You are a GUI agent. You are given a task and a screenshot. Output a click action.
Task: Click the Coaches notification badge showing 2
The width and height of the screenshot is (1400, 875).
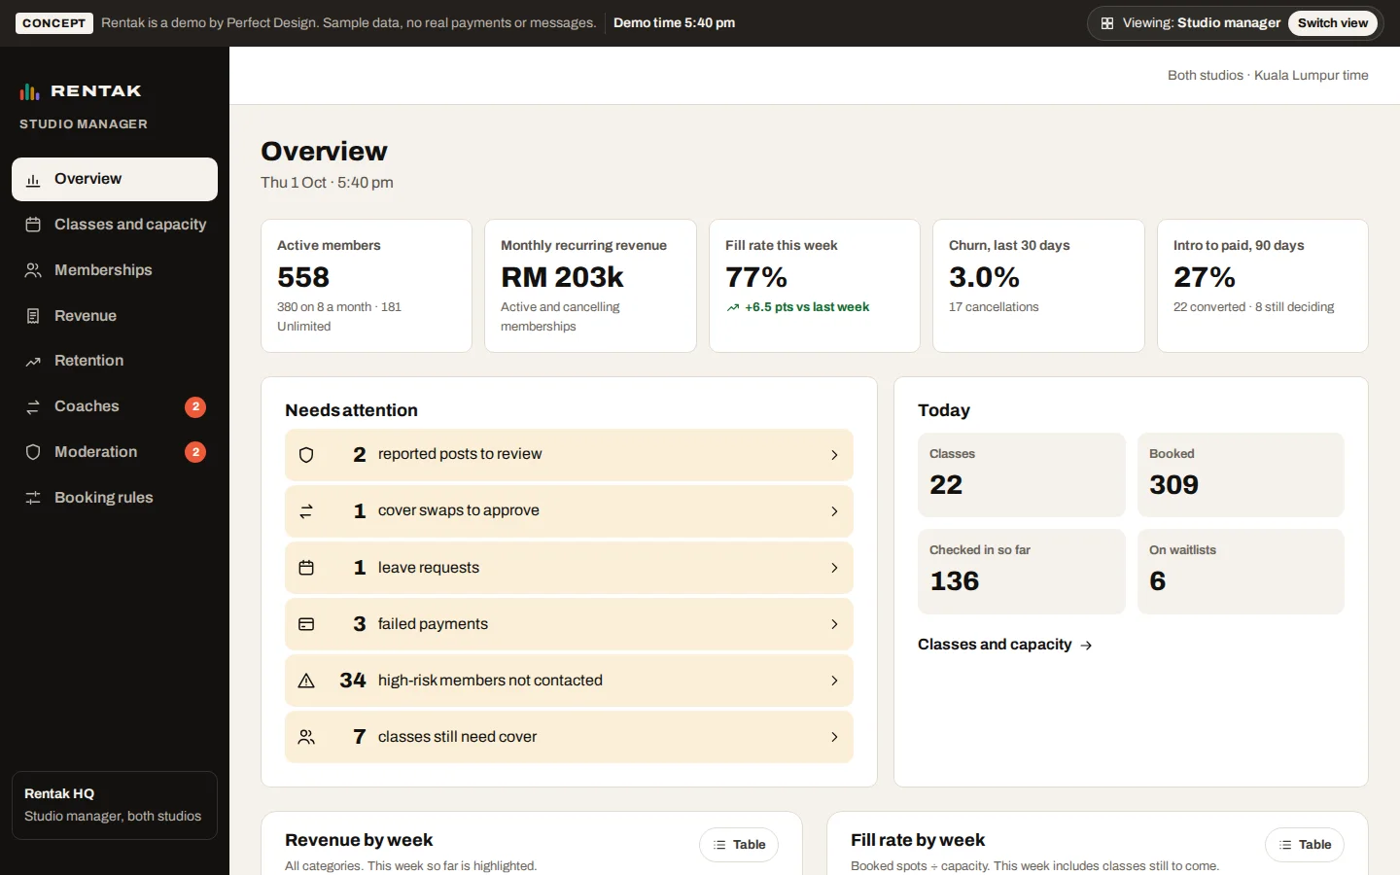coord(195,406)
